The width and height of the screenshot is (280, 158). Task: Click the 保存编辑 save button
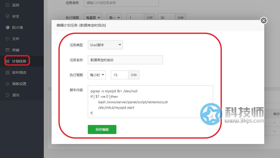click(x=102, y=129)
